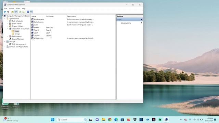219x123 pixels.
Task: Select Device Manager in the tree
Action: pos(16,39)
